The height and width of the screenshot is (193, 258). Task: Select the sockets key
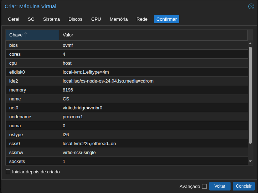(17, 161)
